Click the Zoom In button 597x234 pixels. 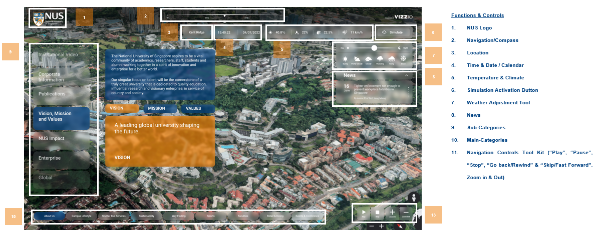coord(392,213)
